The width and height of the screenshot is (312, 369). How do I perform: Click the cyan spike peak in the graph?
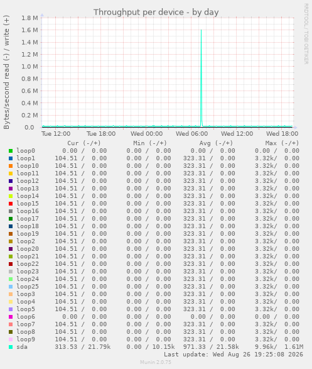(201, 30)
